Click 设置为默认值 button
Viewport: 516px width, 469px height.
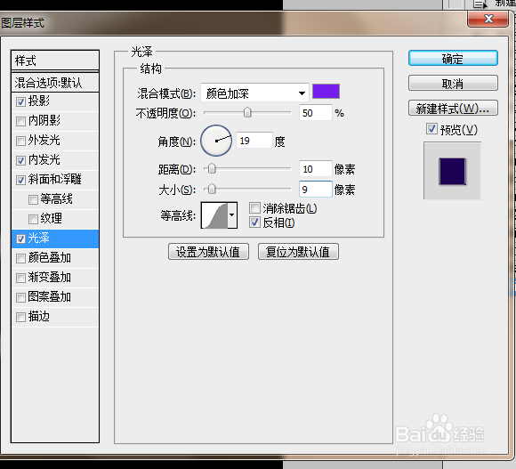coord(208,252)
